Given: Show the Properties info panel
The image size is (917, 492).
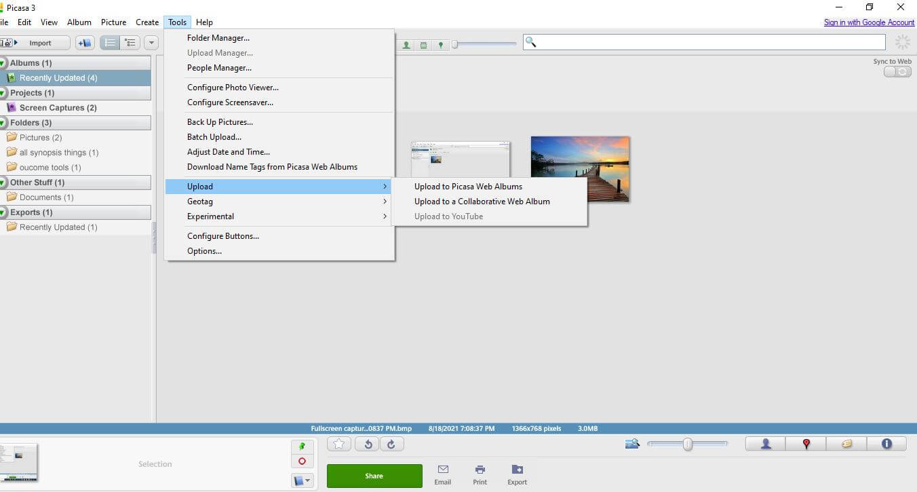Looking at the screenshot, I should pos(886,444).
